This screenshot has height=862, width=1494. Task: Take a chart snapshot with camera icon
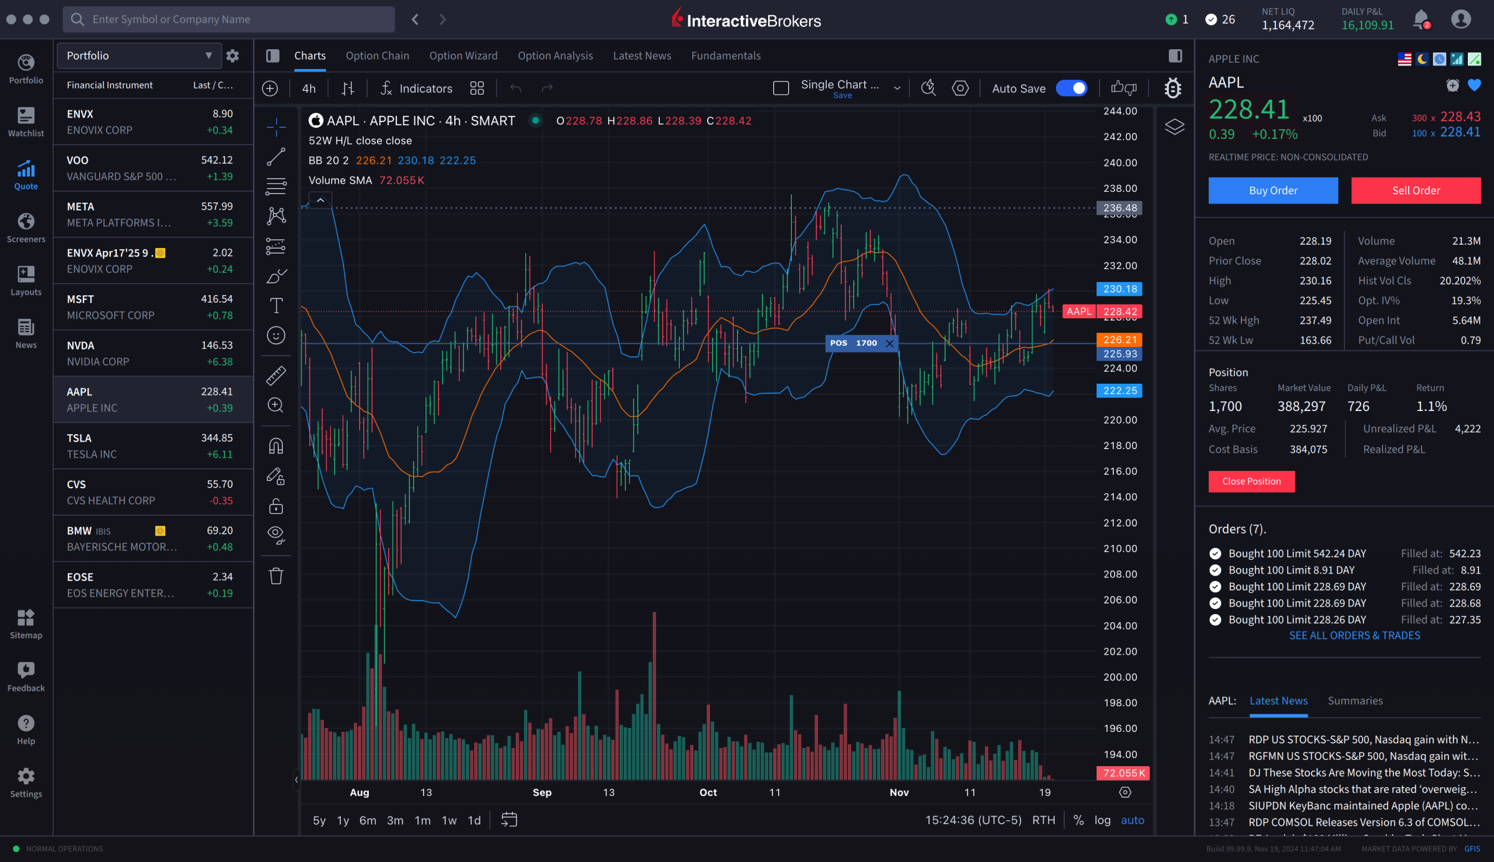[928, 88]
